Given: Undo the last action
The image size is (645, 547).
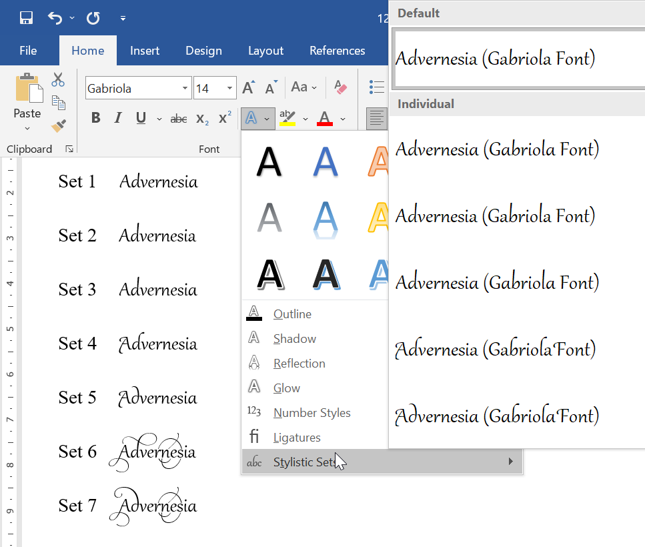Looking at the screenshot, I should point(55,18).
